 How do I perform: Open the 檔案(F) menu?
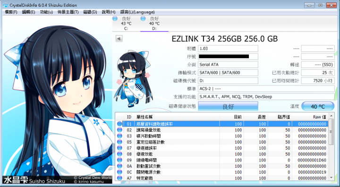[11, 12]
